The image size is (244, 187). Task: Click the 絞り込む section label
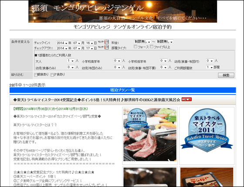pos(17,75)
